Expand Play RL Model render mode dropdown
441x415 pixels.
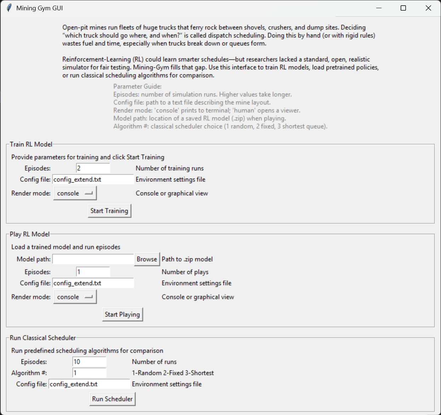click(75, 297)
